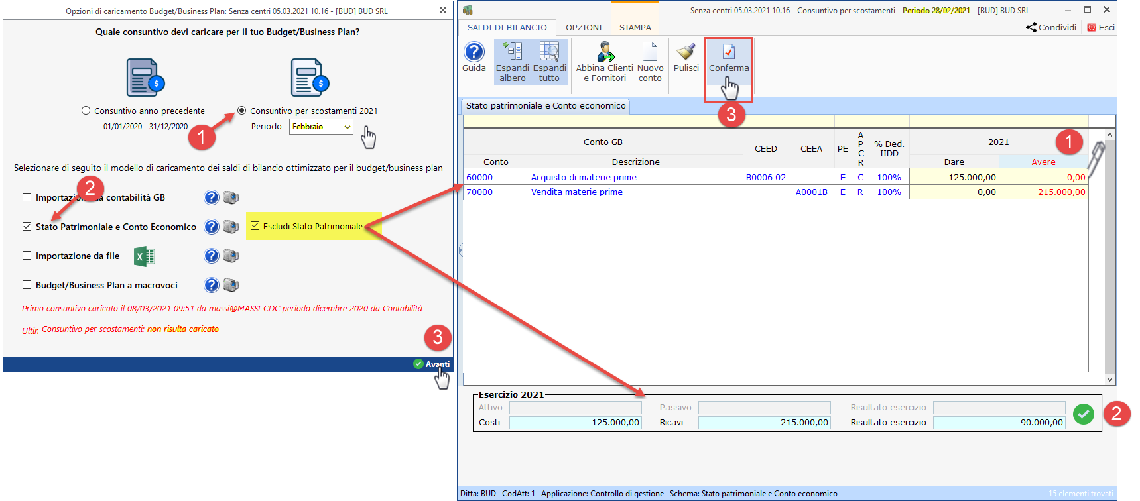The image size is (1140, 501).
Task: Click scrollbar down arrow in grid
Action: [x=1110, y=380]
